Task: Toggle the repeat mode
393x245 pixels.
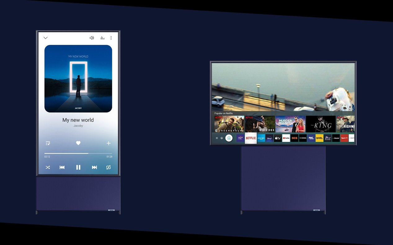Action: tap(108, 167)
